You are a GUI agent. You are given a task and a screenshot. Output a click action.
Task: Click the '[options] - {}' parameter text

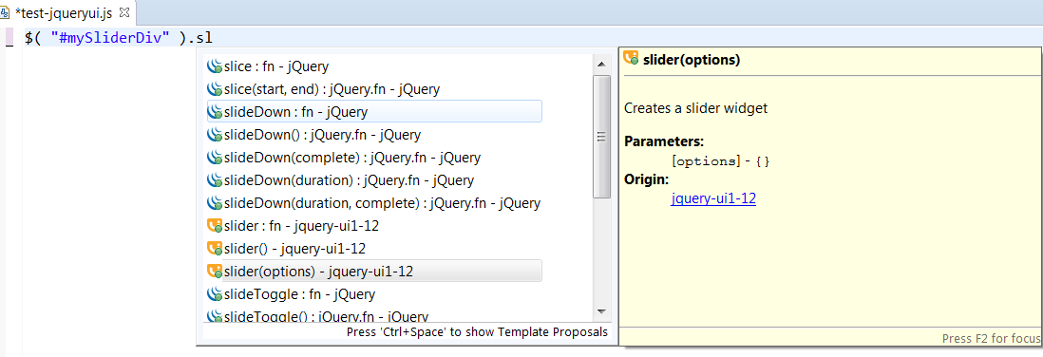(721, 160)
